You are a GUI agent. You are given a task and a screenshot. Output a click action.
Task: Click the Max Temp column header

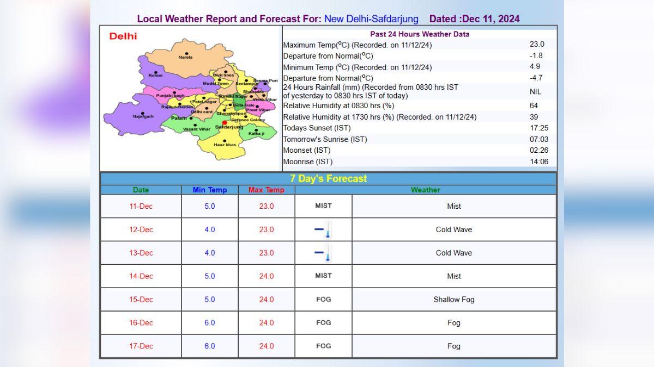267,190
